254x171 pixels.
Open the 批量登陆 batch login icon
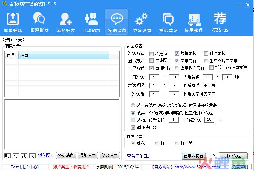click(13, 22)
